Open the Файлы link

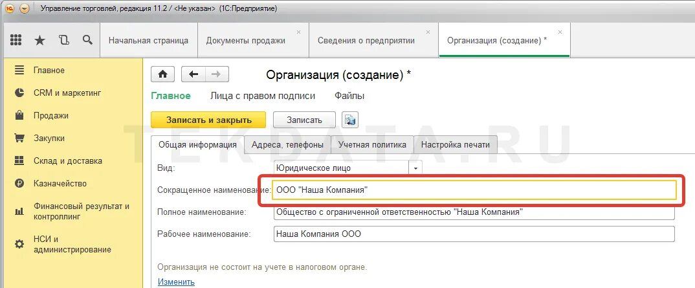[349, 96]
